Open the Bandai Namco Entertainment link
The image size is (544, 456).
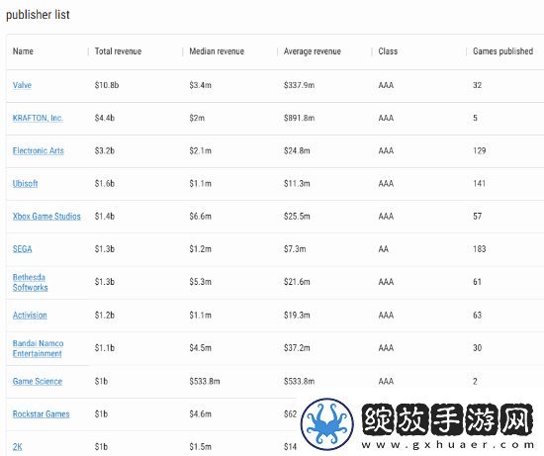[x=38, y=348]
